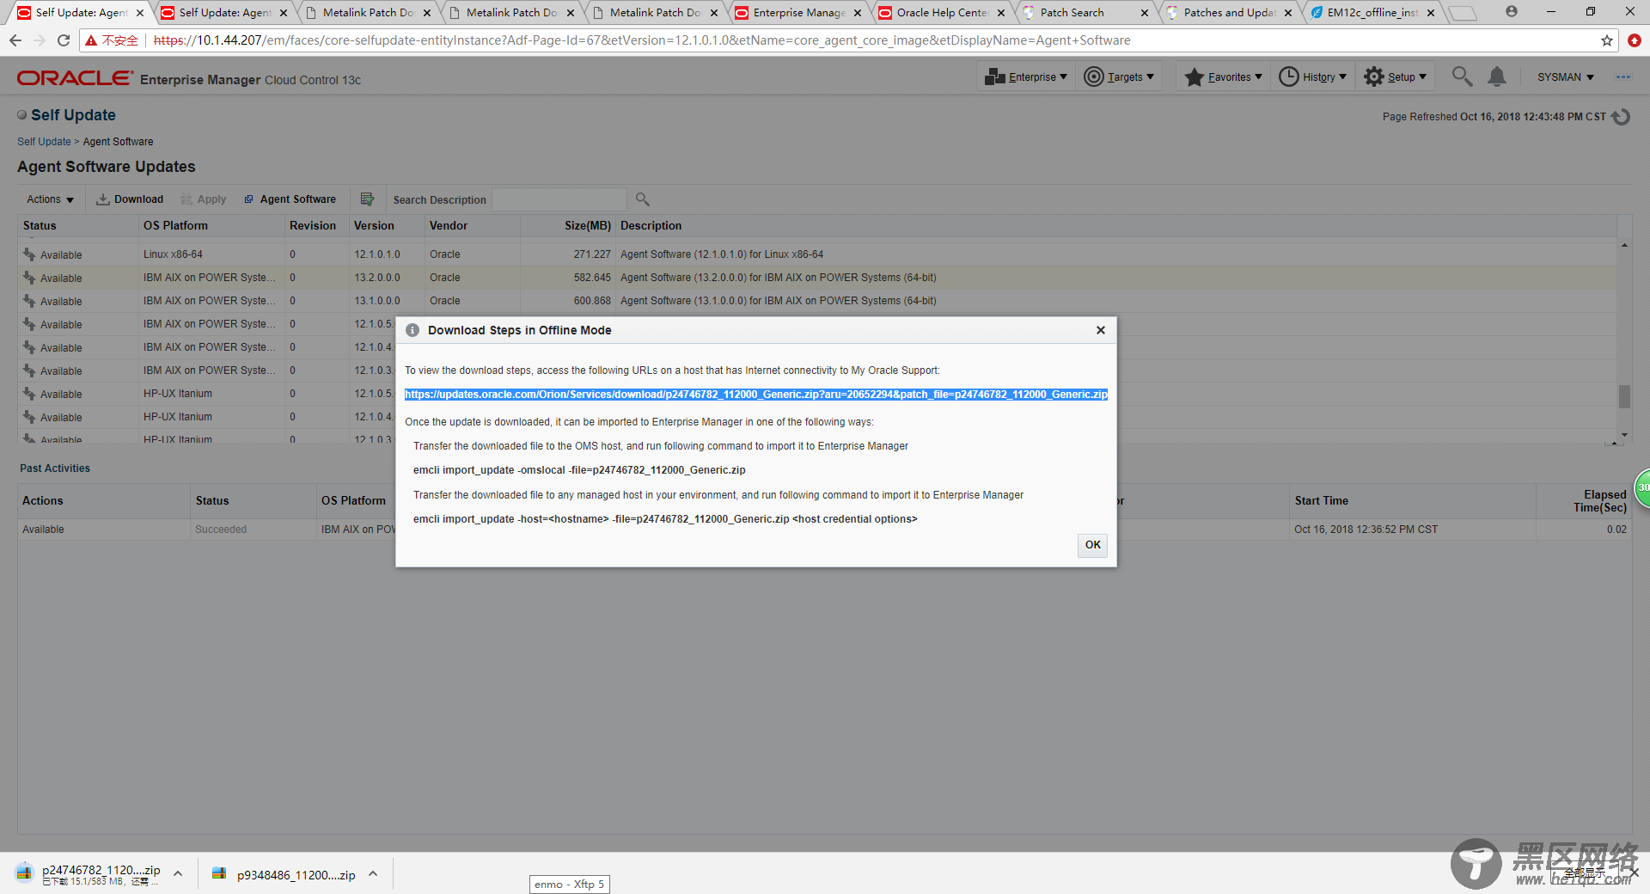Open the Actions dropdown in toolbar

click(50, 199)
